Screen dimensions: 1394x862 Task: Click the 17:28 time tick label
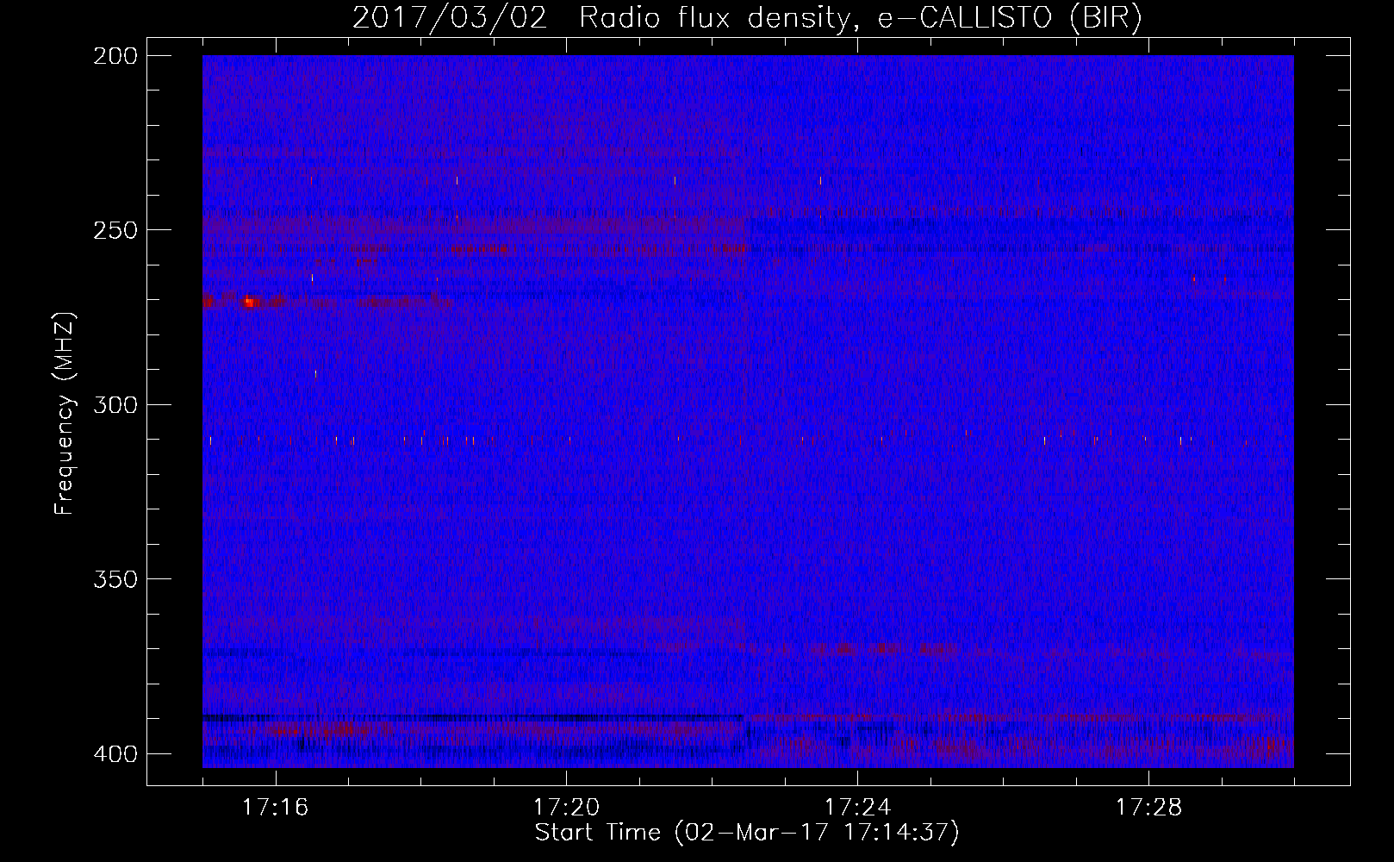(1149, 808)
